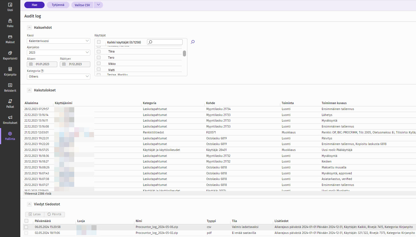Click the Procountor_log_2024-05-06.zip file name
The height and width of the screenshot is (237, 416).
click(x=157, y=227)
